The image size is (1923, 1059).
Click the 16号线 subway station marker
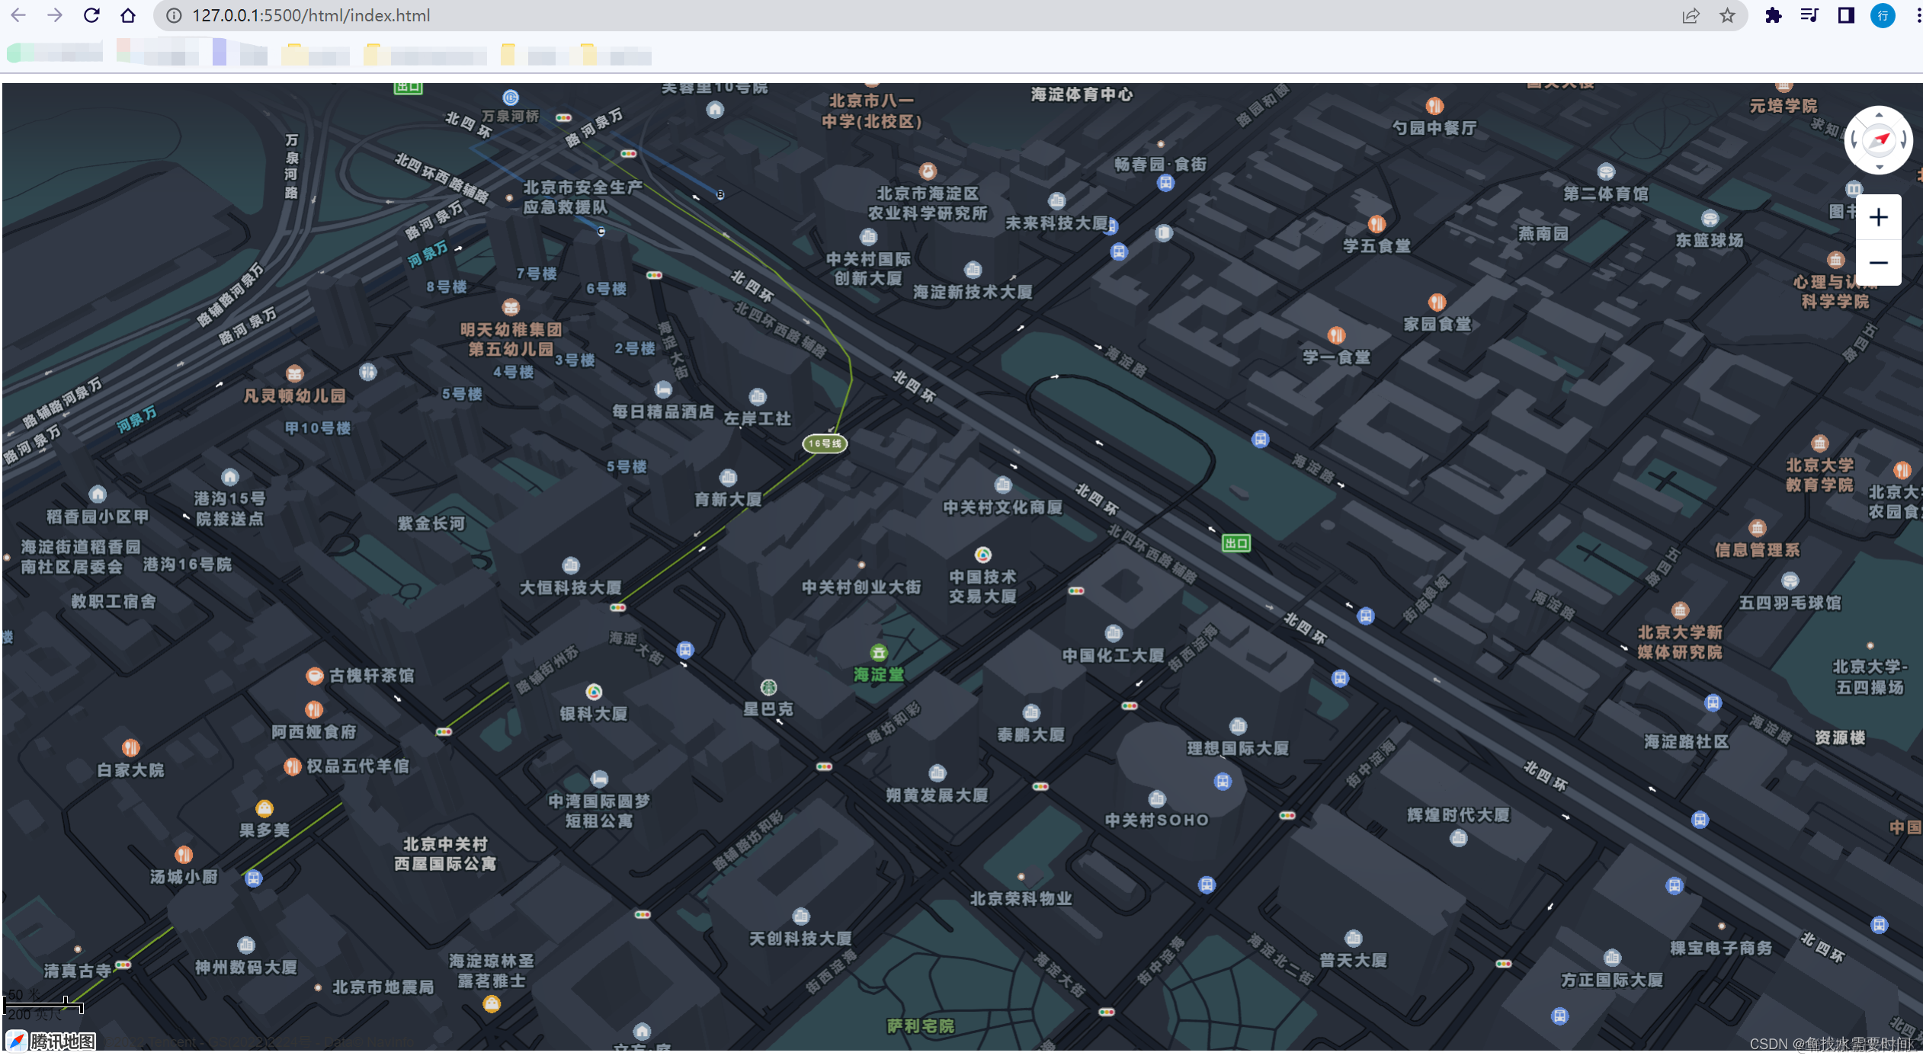click(x=825, y=443)
